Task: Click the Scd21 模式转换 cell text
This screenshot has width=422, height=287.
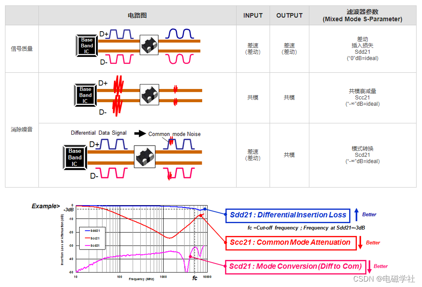Action: pyautogui.click(x=362, y=155)
